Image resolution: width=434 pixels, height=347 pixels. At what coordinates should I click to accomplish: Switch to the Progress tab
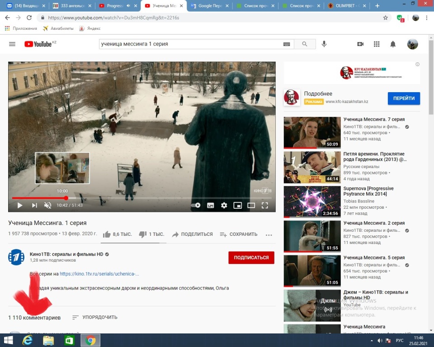pos(118,6)
